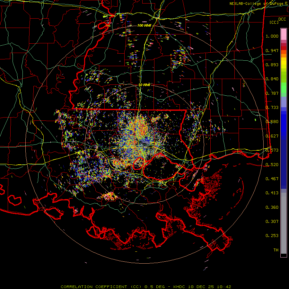Viewport: 289px width, 289px height.
Task: Click the 0.627 legend value
Action: tap(272, 136)
